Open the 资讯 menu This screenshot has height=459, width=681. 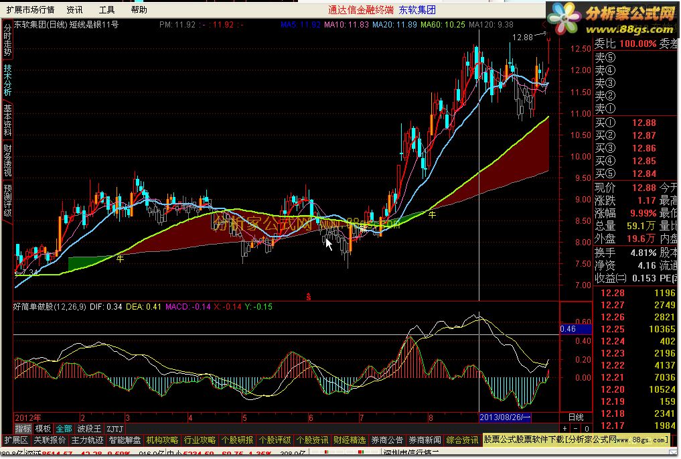[x=75, y=9]
